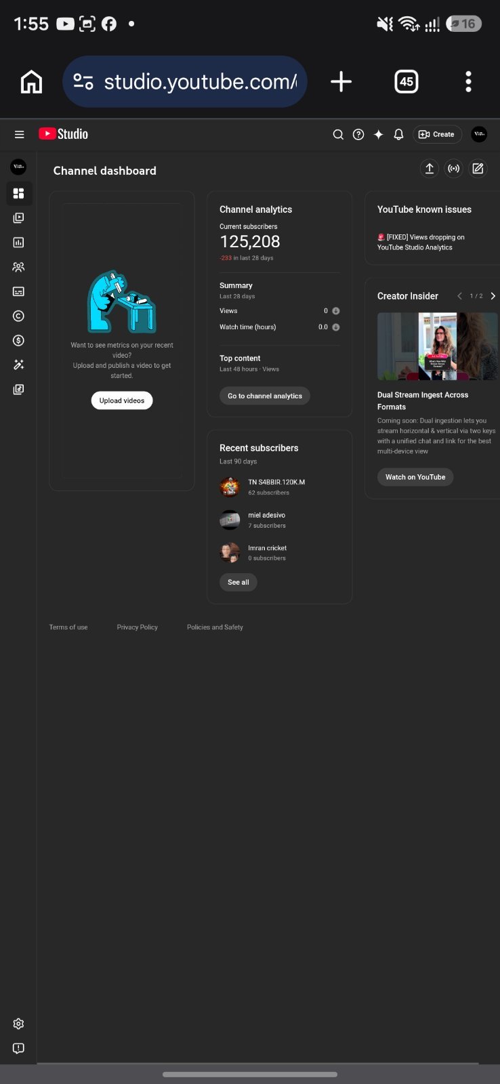This screenshot has height=1084, width=500.
Task: Click the Channel analytics heading
Action: pos(255,209)
